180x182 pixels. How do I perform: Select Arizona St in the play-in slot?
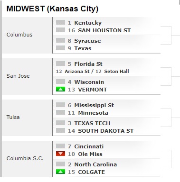[77, 72]
